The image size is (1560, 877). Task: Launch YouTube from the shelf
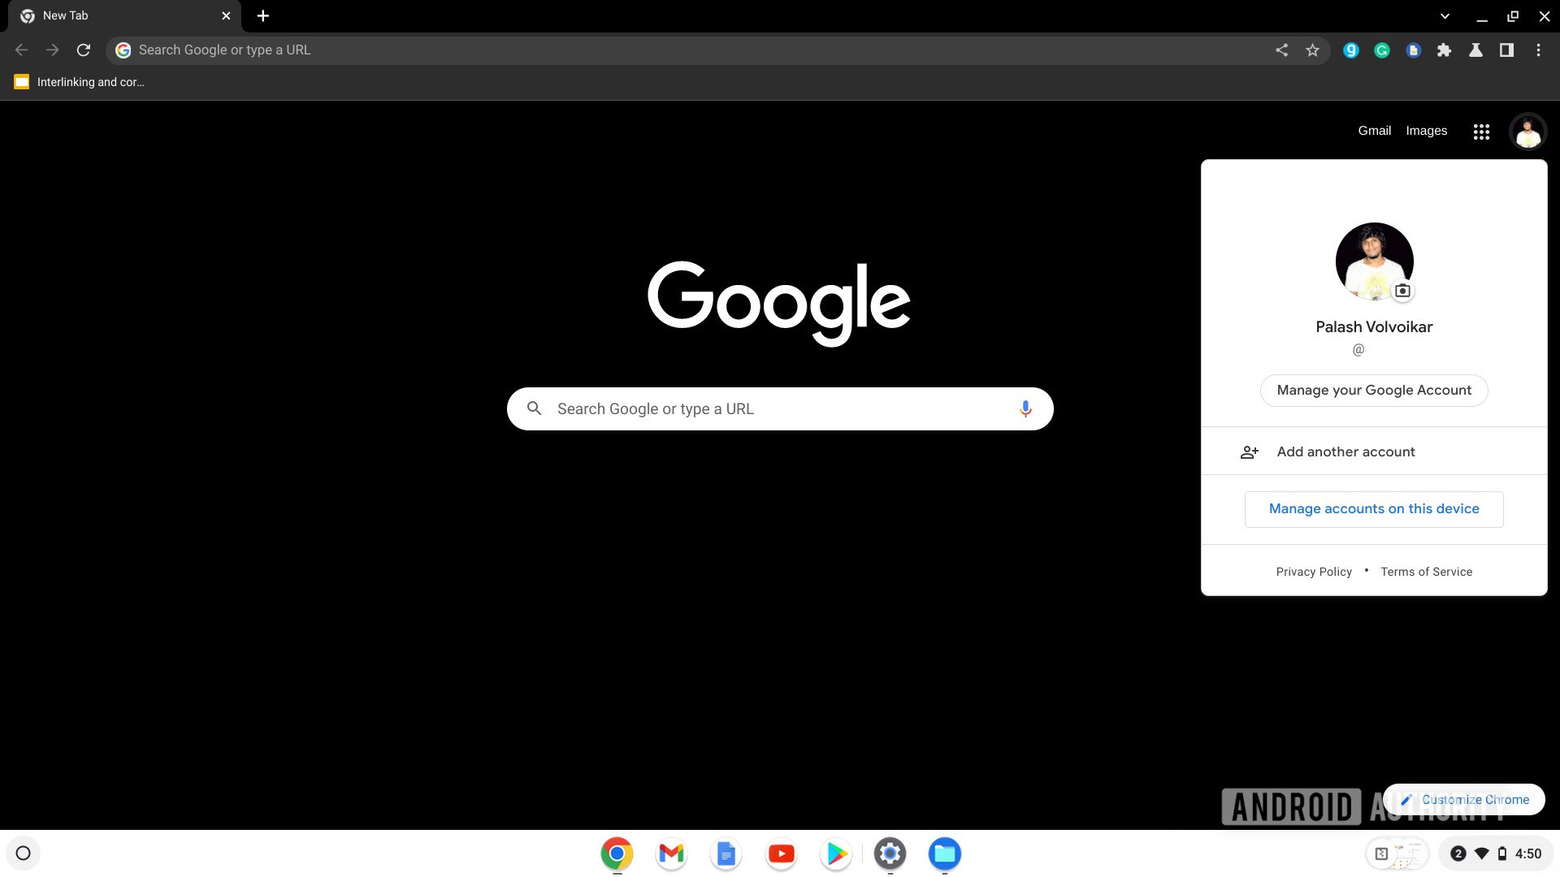[x=781, y=853]
